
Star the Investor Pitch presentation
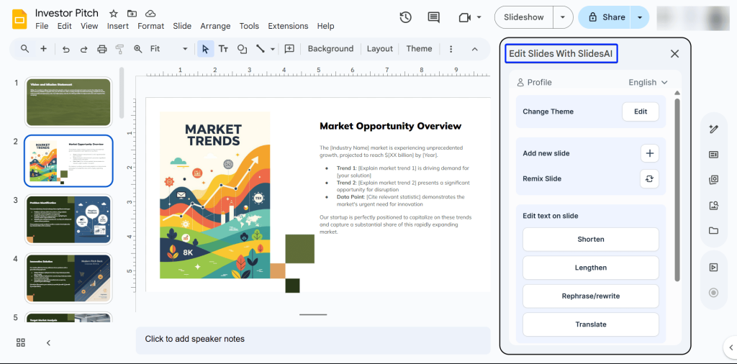coord(114,14)
